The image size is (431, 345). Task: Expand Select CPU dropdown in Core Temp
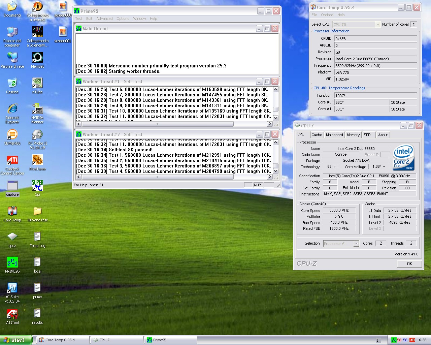click(377, 24)
